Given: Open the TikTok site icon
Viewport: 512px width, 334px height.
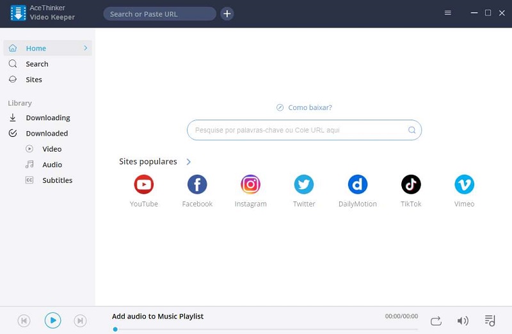Looking at the screenshot, I should [411, 184].
